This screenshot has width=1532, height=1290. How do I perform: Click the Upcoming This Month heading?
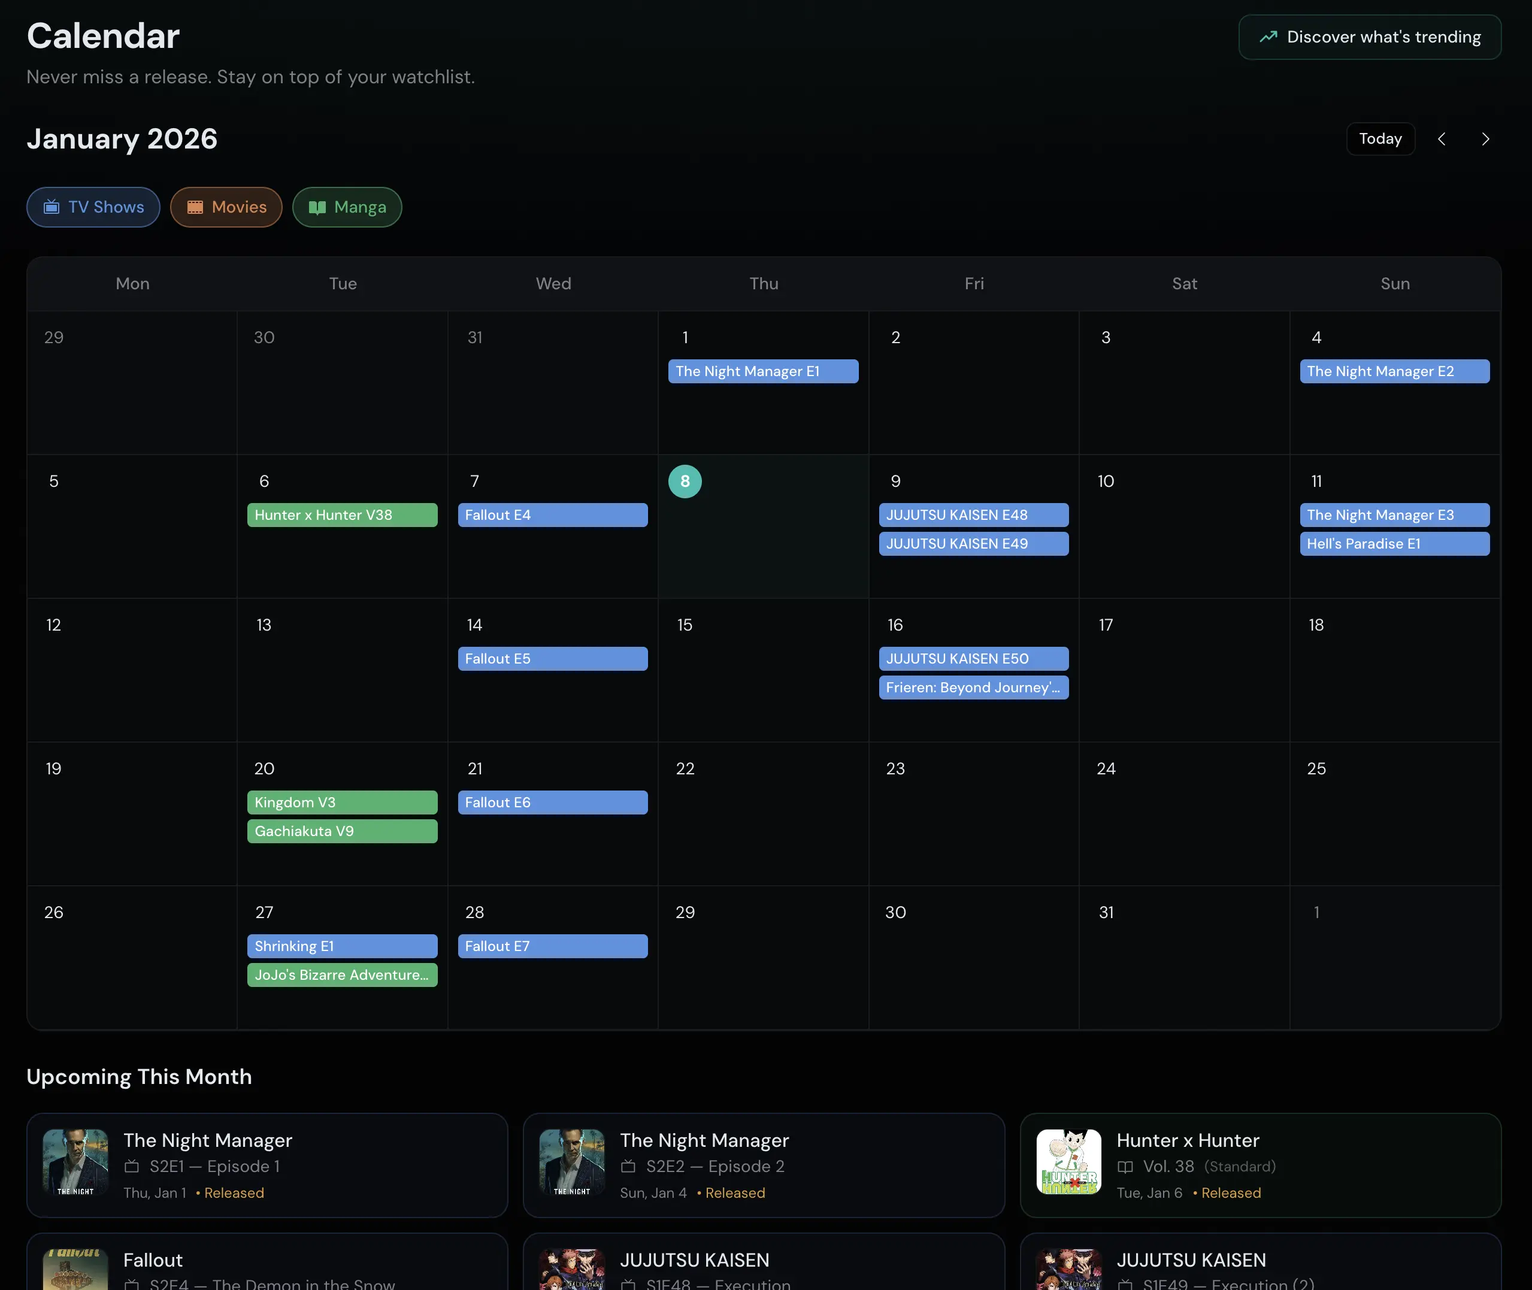coord(139,1076)
